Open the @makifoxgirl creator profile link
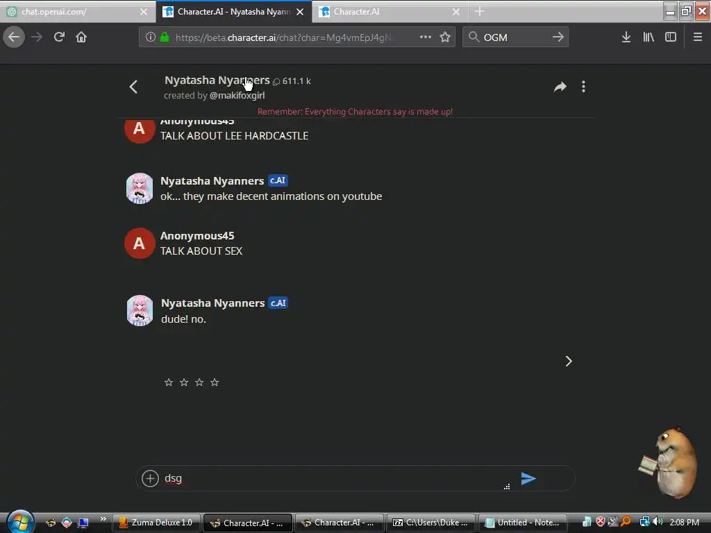Viewport: 711px width, 533px height. coord(237,95)
